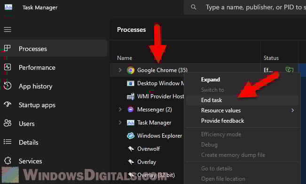
Task: Click the Details list icon
Action: [x=8, y=142]
